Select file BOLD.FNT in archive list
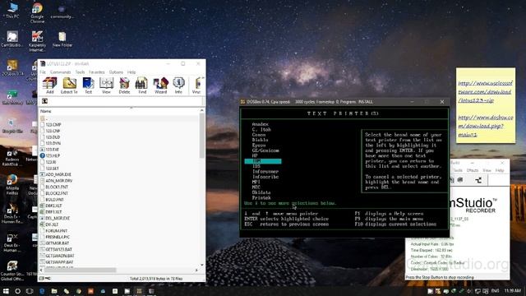526x296 pixels. point(54,199)
